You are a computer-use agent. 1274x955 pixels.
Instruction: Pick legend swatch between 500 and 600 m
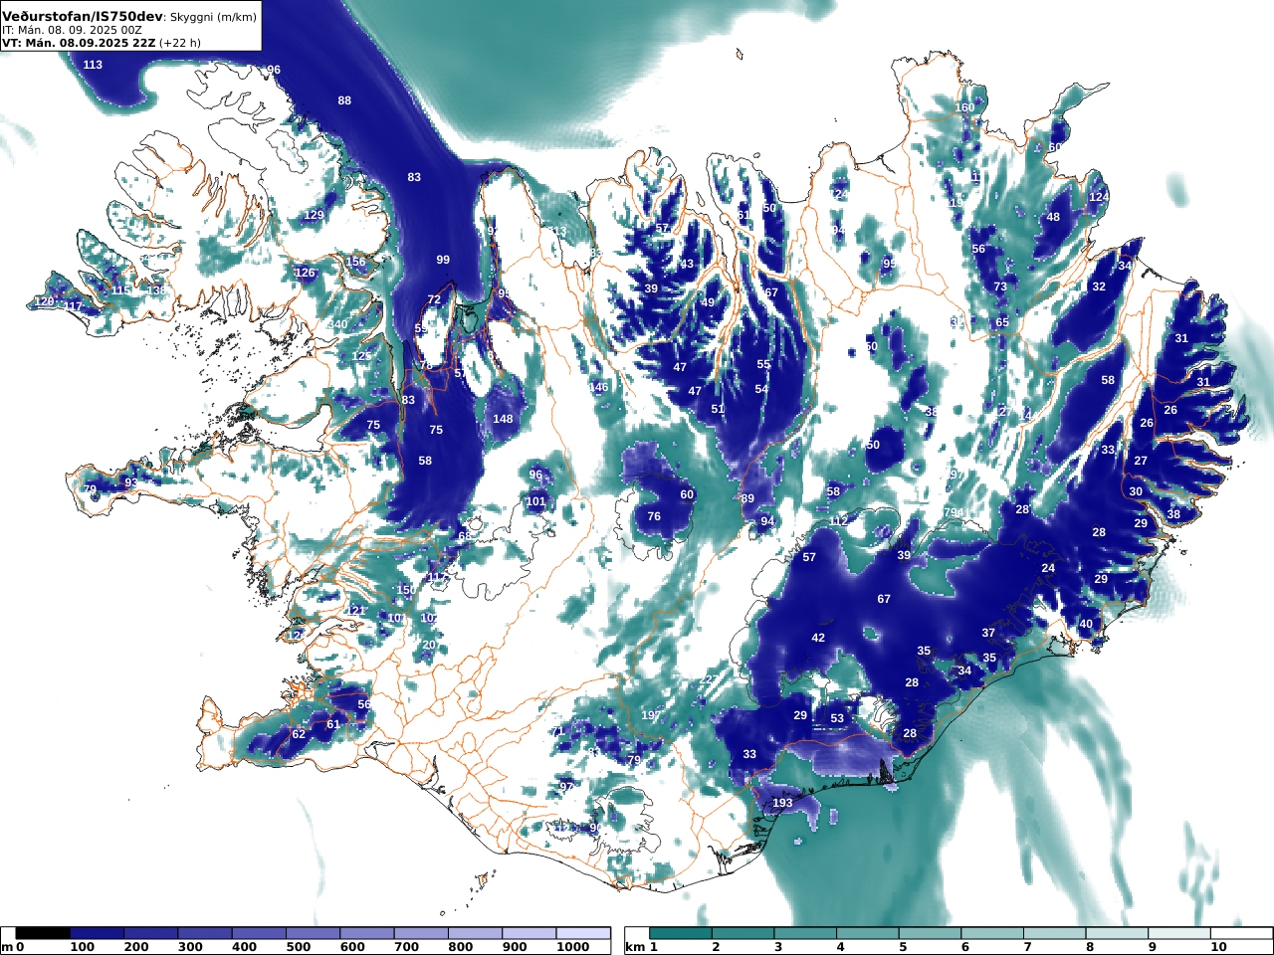pyautogui.click(x=313, y=933)
